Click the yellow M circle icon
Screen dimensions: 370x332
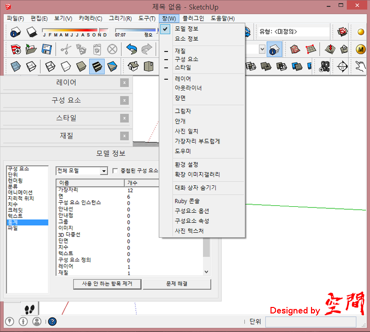tap(361, 50)
